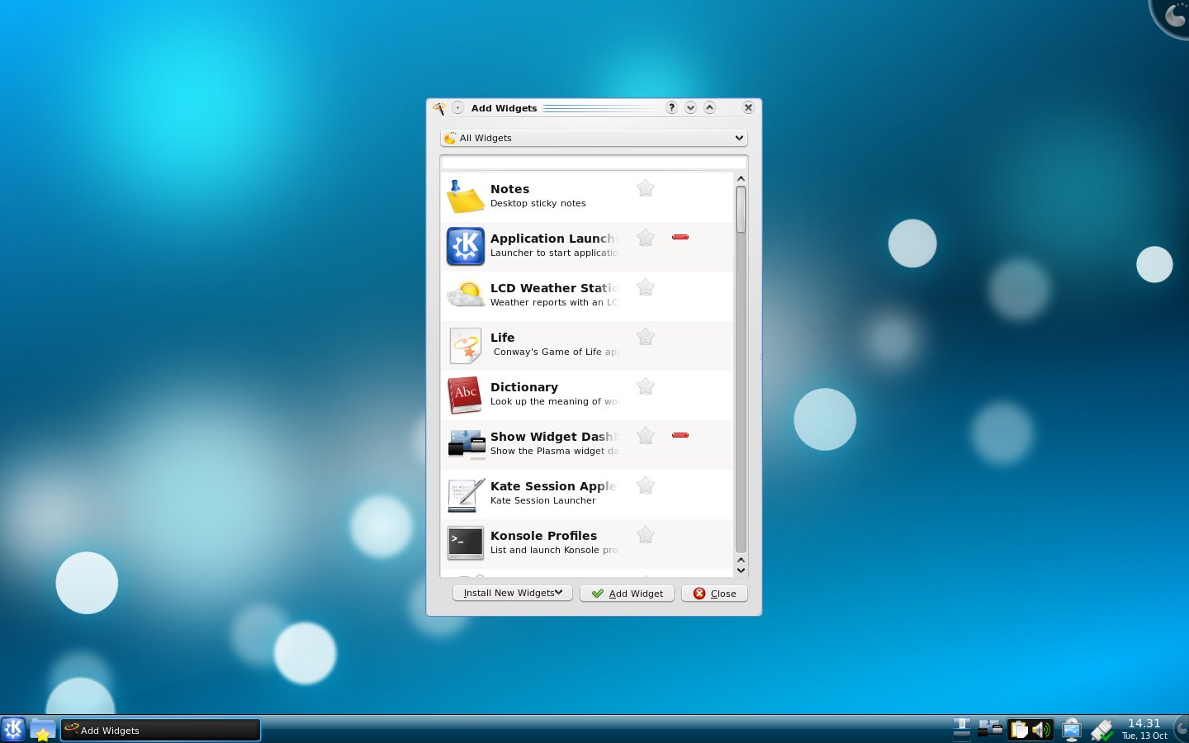Click the Konsole Profiles terminal icon

pos(465,543)
